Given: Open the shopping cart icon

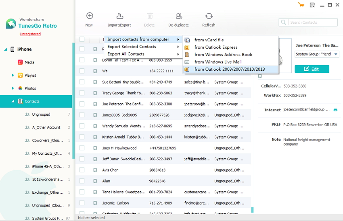Looking at the screenshot, I should [x=301, y=5].
